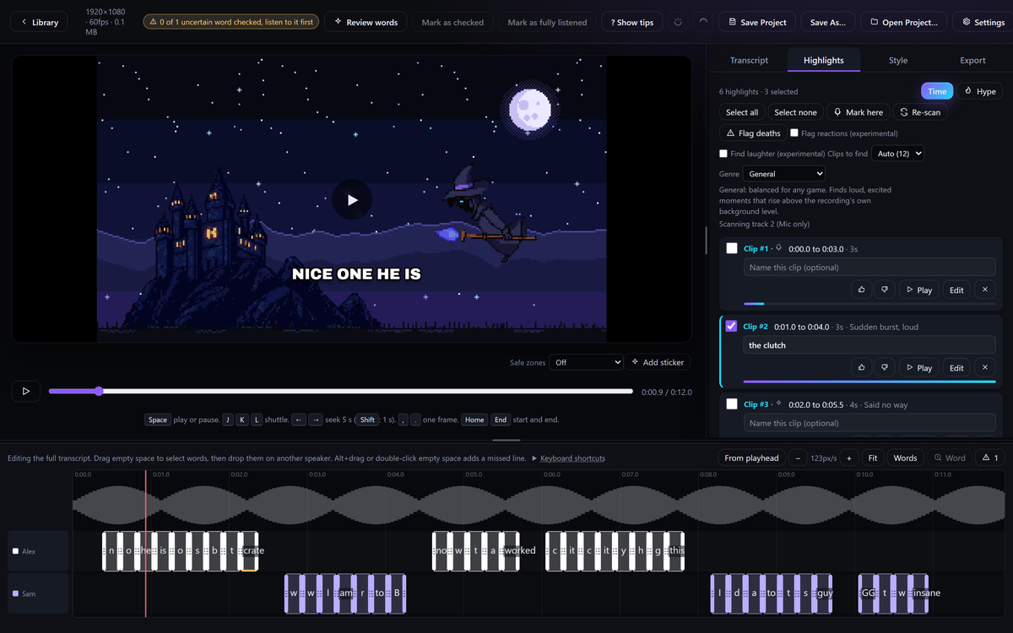Remove Clip #2 with the X
The image size is (1013, 633).
tap(984, 367)
